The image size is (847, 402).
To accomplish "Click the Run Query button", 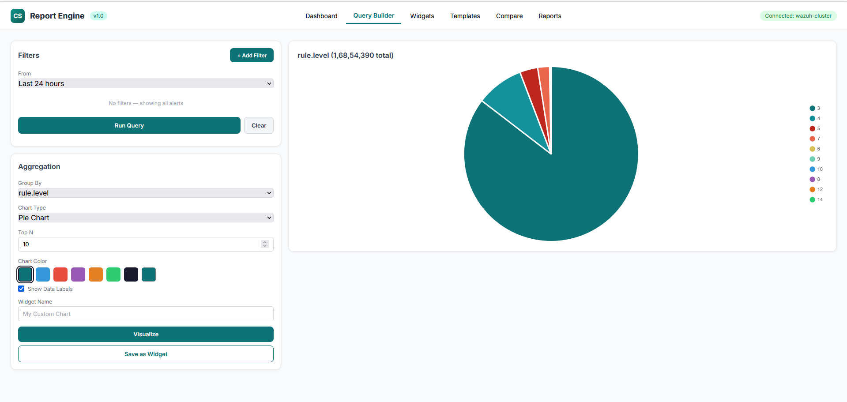I will pyautogui.click(x=129, y=125).
